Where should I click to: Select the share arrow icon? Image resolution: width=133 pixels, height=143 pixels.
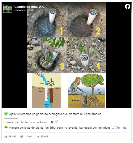click(38, 137)
